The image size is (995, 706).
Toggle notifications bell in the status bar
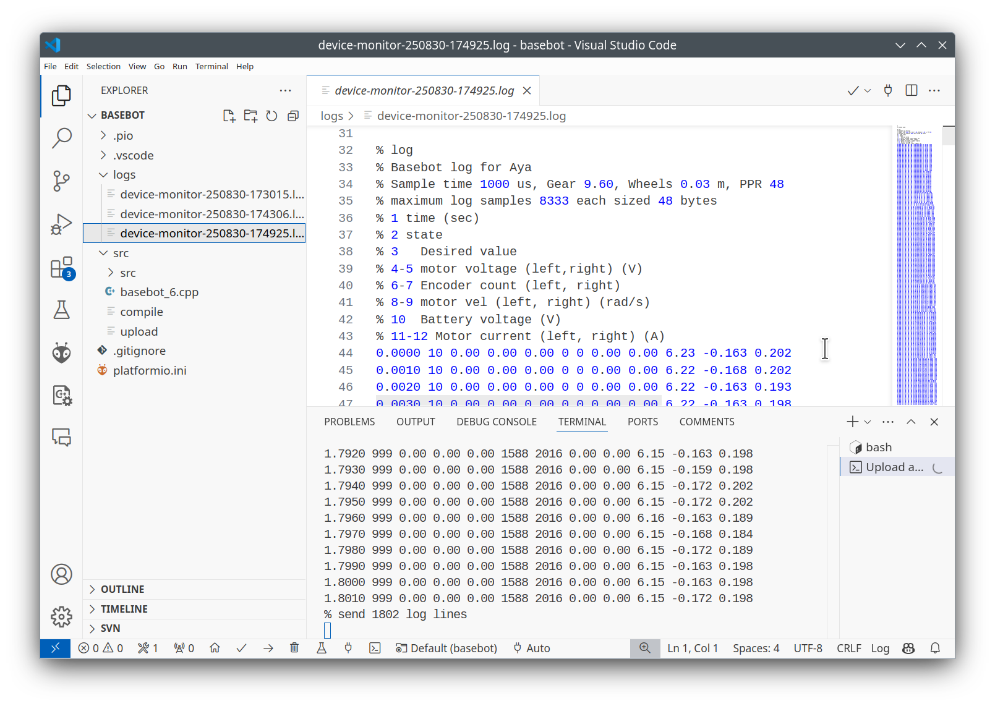[x=935, y=648]
